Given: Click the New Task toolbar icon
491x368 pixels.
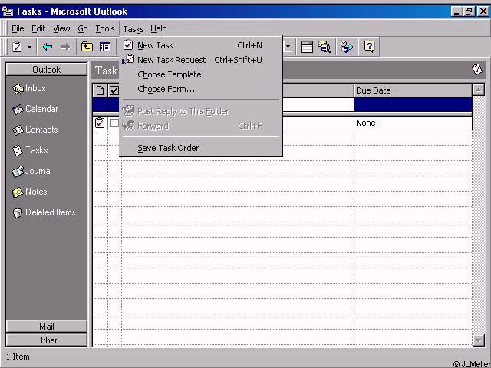Looking at the screenshot, I should [x=17, y=48].
